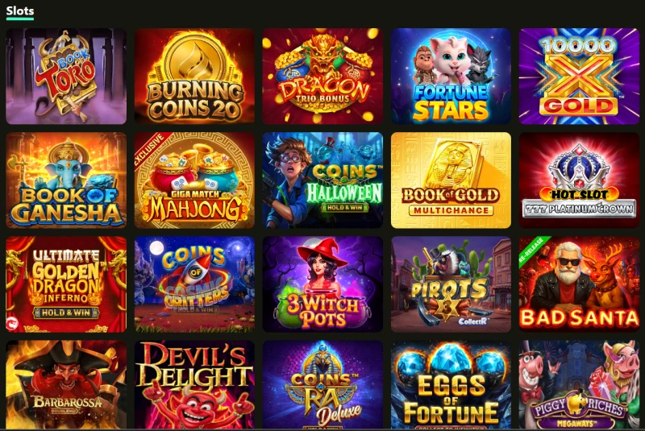Open the Book of Toro game
The width and height of the screenshot is (645, 431).
click(66, 77)
